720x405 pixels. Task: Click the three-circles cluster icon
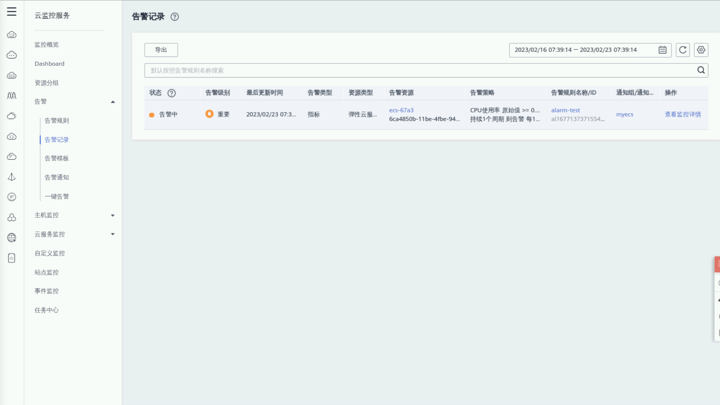tap(12, 217)
